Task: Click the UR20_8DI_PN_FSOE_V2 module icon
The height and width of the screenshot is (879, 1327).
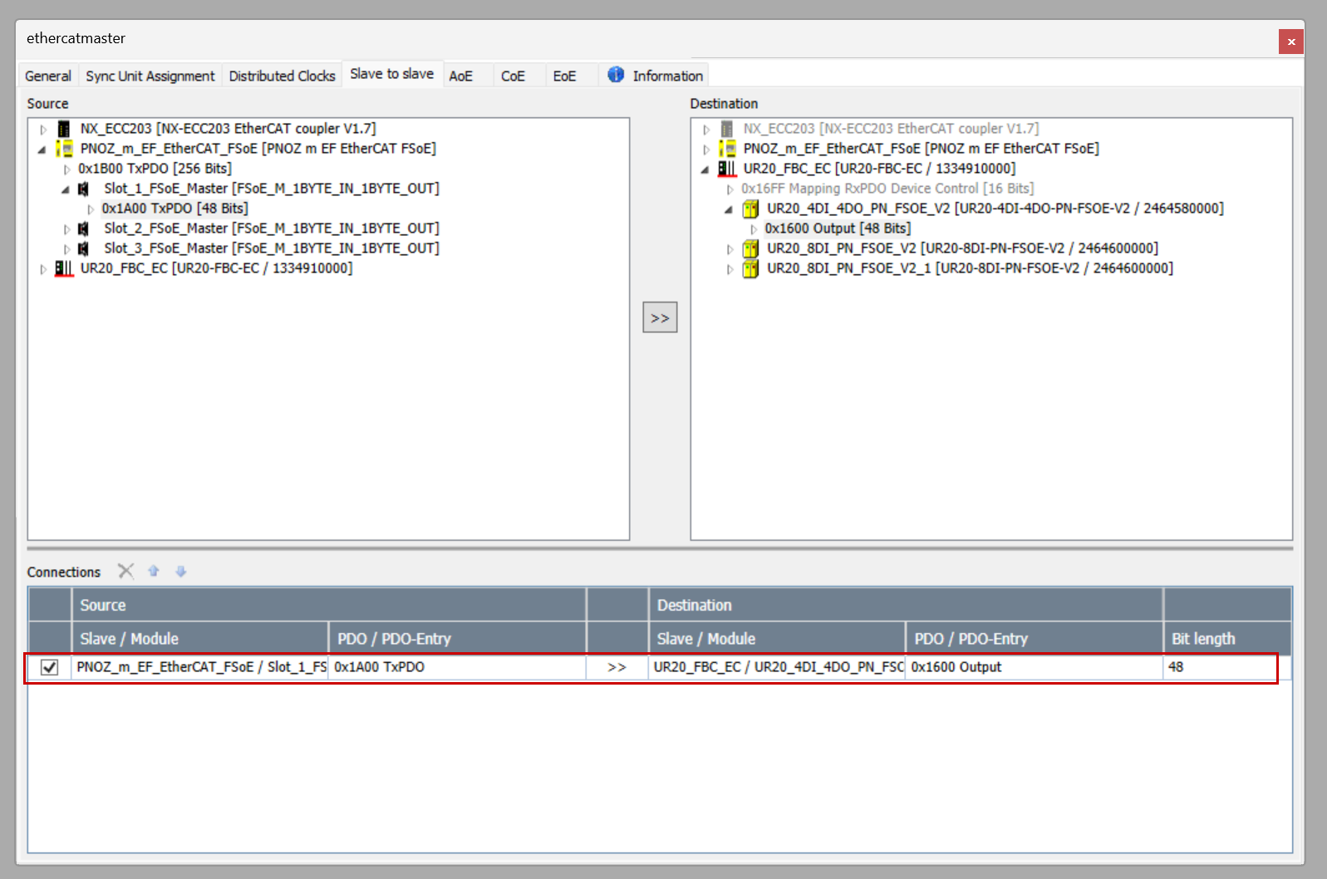Action: [x=750, y=248]
